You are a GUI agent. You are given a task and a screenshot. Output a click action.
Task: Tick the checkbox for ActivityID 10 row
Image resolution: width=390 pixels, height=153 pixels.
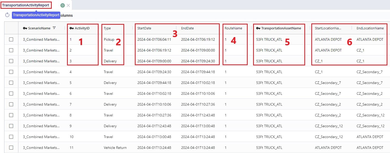pyautogui.click(x=11, y=137)
